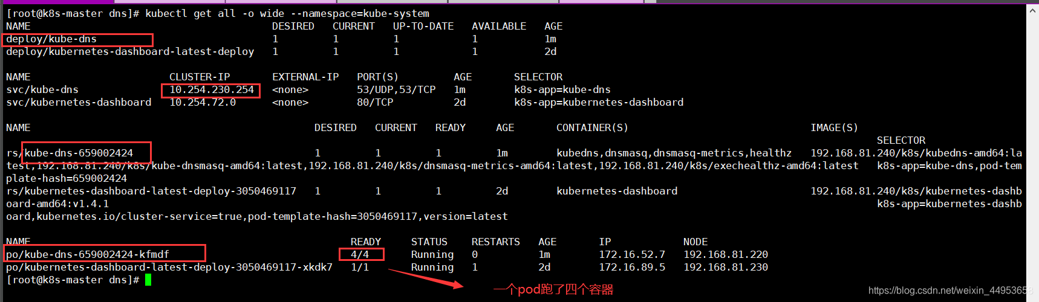Click pod IP '172.16.52.7'
This screenshot has height=302, width=1039.
(632, 254)
